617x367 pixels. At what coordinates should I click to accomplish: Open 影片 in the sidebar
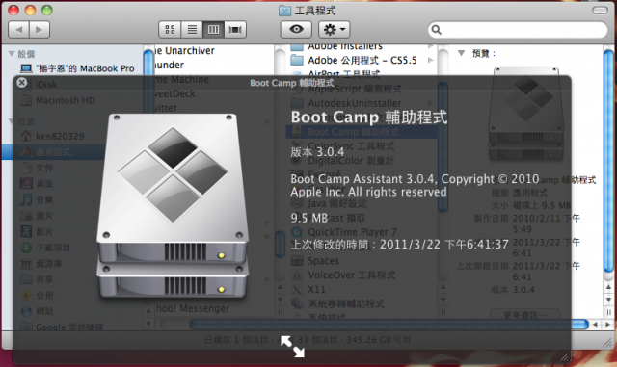[x=37, y=231]
